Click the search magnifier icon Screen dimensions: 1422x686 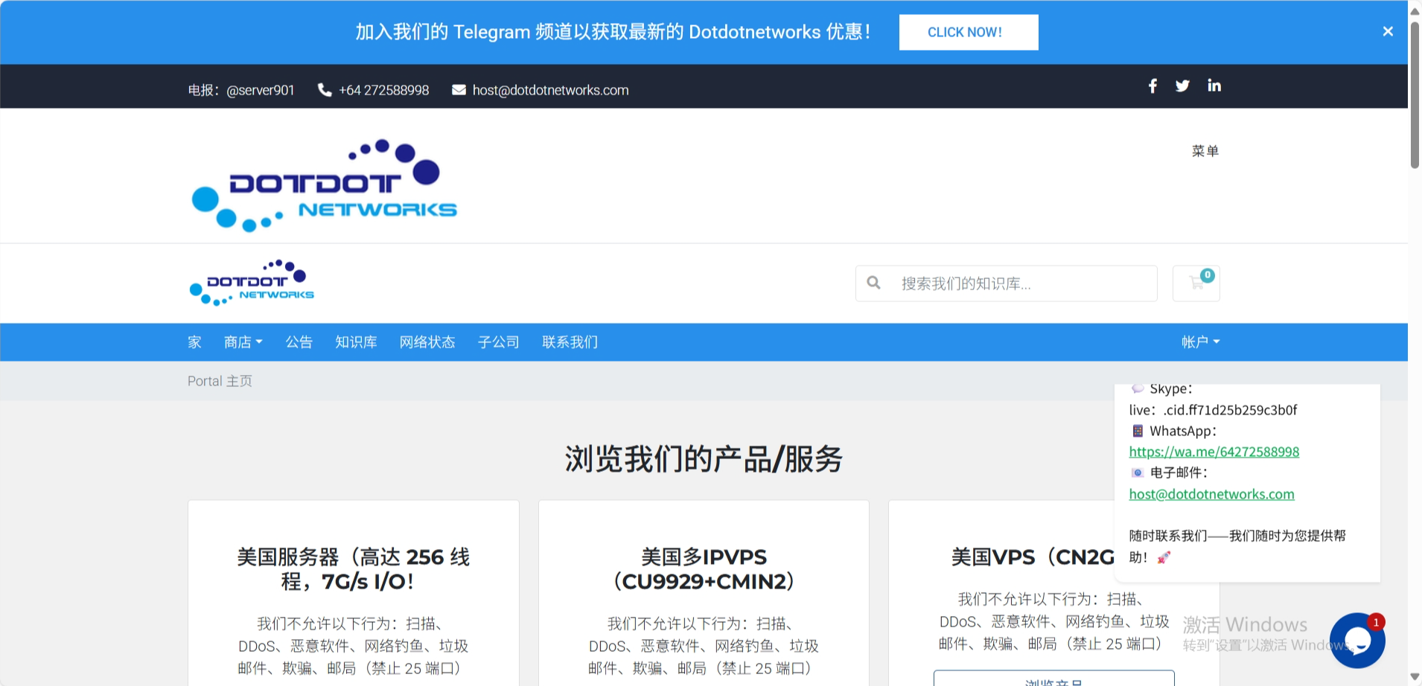[874, 283]
